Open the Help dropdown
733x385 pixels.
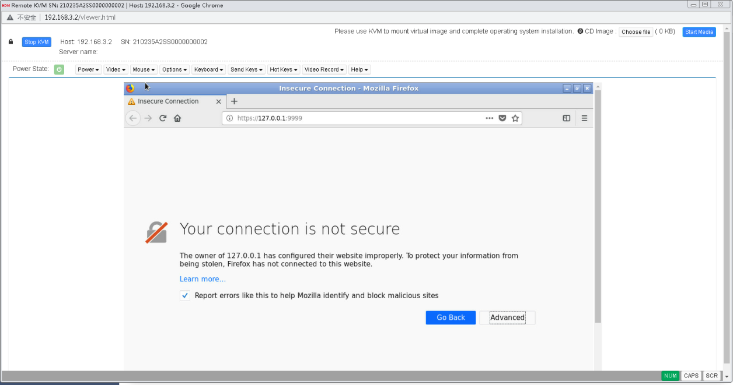[359, 69]
